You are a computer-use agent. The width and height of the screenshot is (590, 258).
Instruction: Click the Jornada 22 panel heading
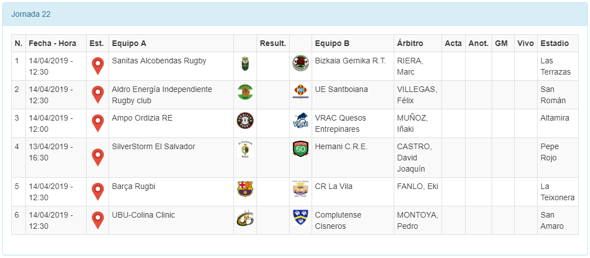click(x=31, y=14)
